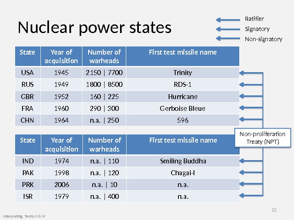This screenshot has width=294, height=220.
Task: Click the year '1960' cell
Action: [61, 108]
